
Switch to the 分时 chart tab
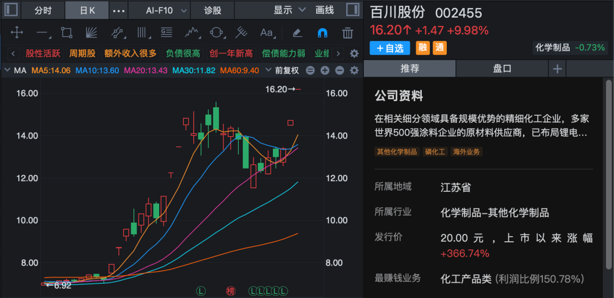point(43,10)
